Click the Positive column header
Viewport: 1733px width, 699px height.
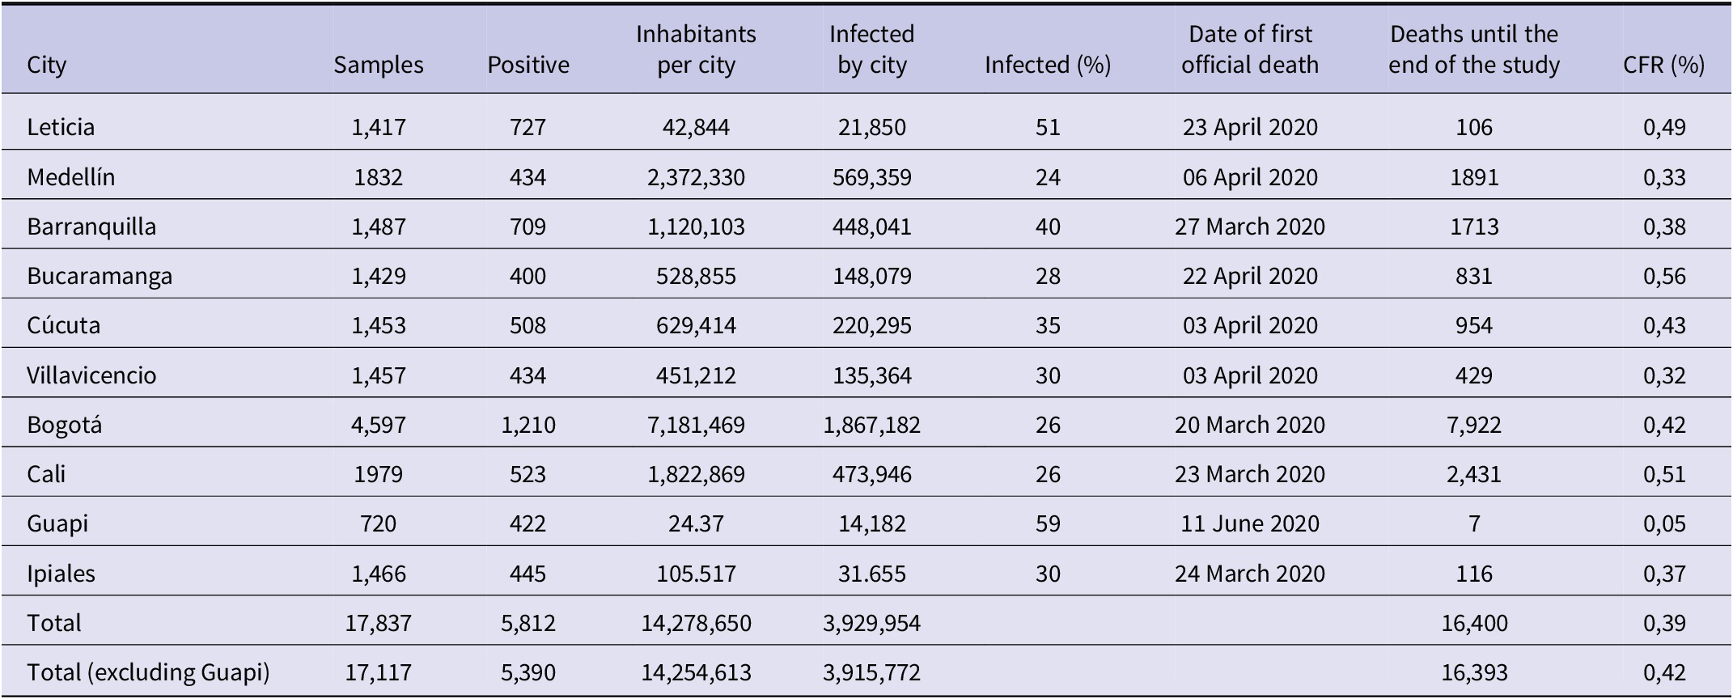[x=528, y=65]
